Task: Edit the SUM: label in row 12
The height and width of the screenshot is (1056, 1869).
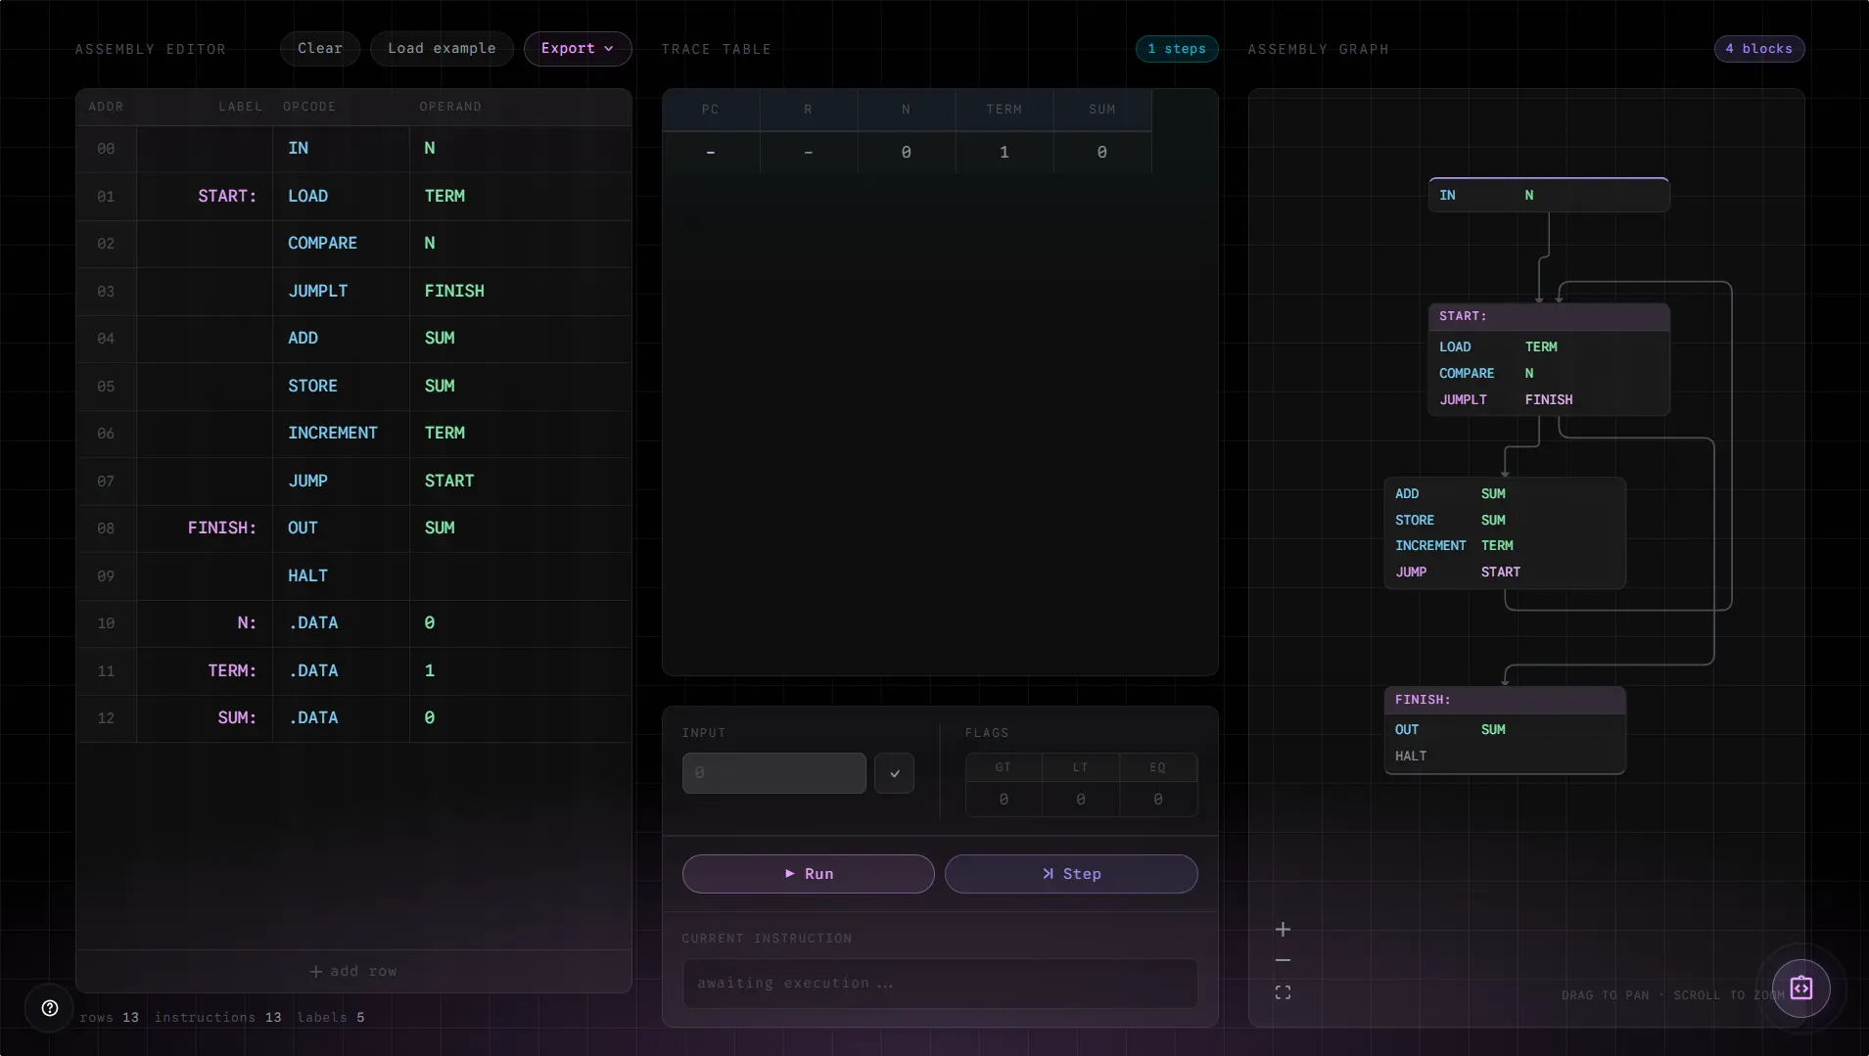Action: 237,718
